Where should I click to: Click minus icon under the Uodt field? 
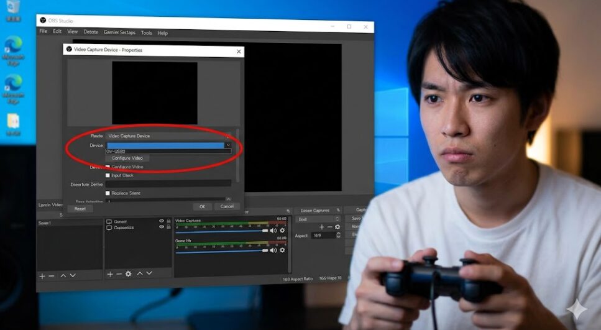pos(329,227)
